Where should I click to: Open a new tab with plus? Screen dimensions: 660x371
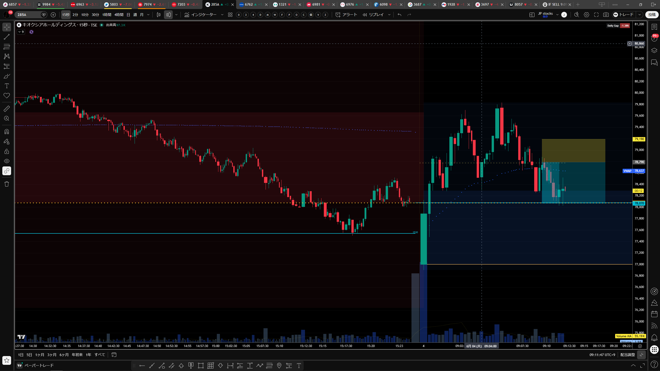click(578, 4)
